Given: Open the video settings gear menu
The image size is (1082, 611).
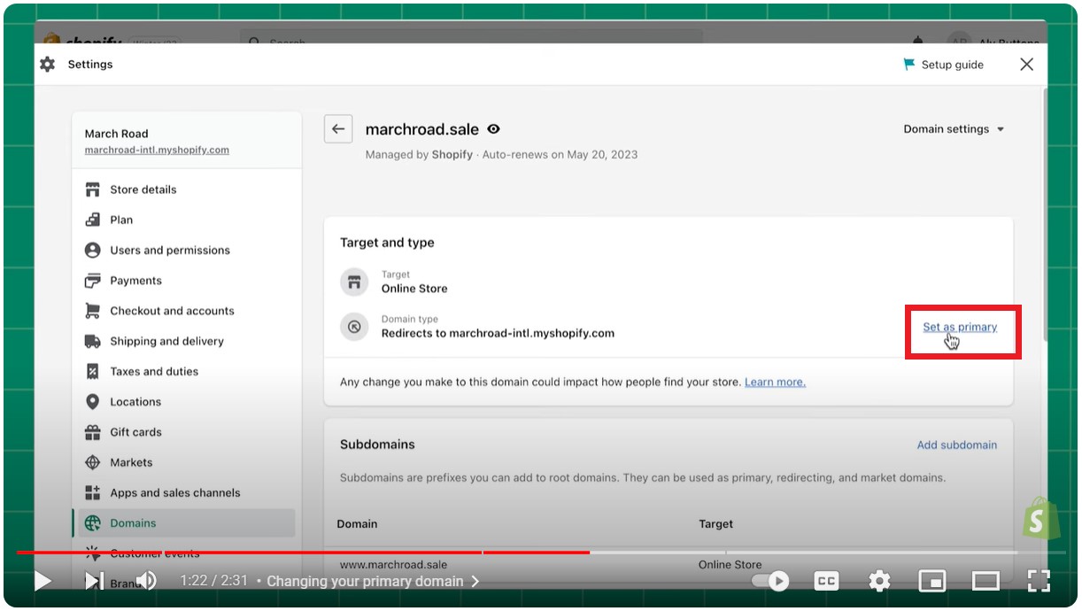Looking at the screenshot, I should click(x=879, y=581).
